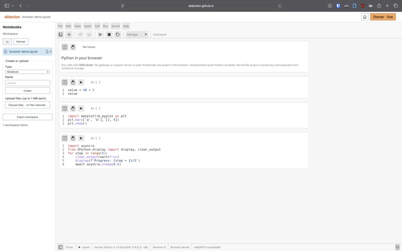Run the asyncio progress cell
Image resolution: width=402 pixels, height=251 pixels.
(81, 138)
